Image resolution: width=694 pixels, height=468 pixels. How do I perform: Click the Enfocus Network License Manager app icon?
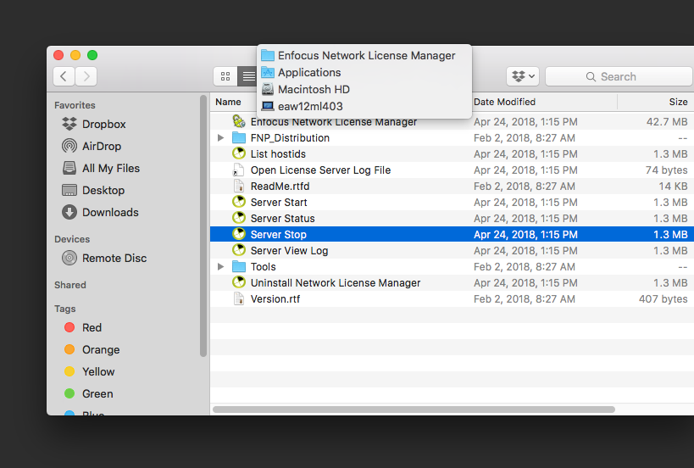(x=239, y=121)
